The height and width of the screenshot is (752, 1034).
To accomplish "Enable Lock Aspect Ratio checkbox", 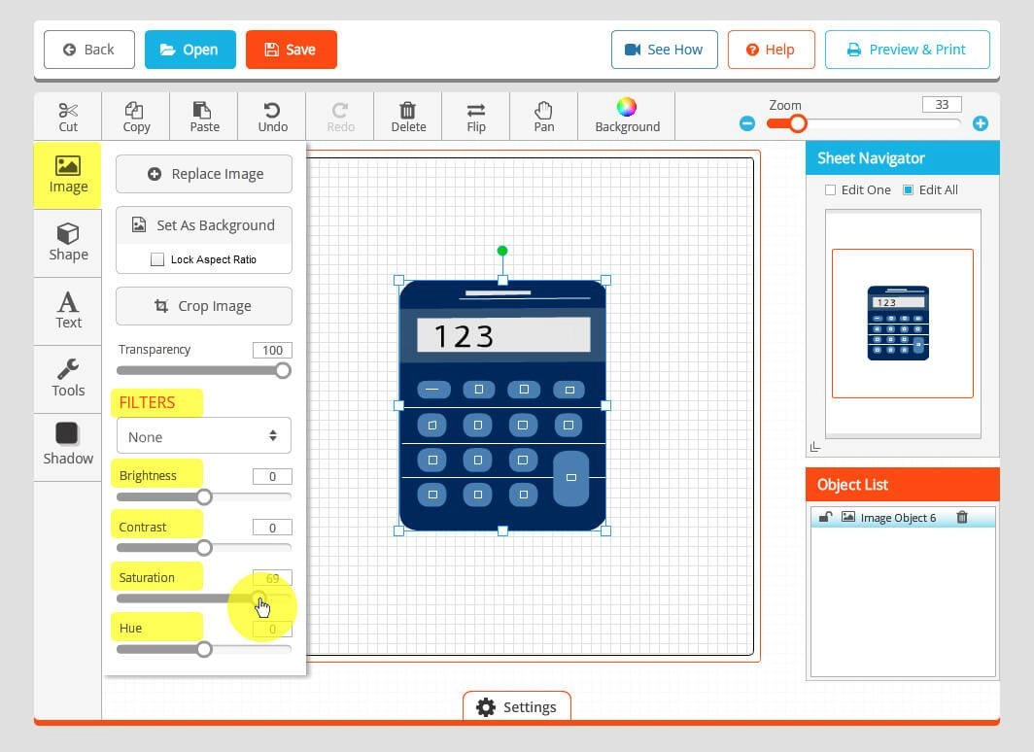I will coord(157,259).
